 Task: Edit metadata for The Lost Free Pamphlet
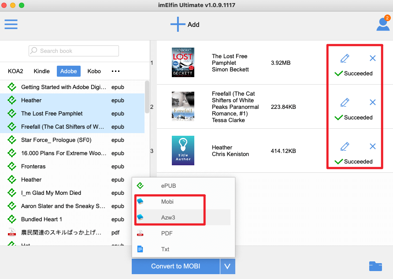click(345, 58)
